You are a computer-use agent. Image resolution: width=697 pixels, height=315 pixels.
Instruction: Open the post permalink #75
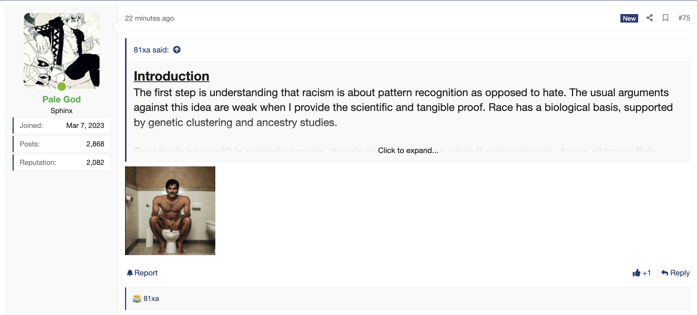(x=684, y=18)
